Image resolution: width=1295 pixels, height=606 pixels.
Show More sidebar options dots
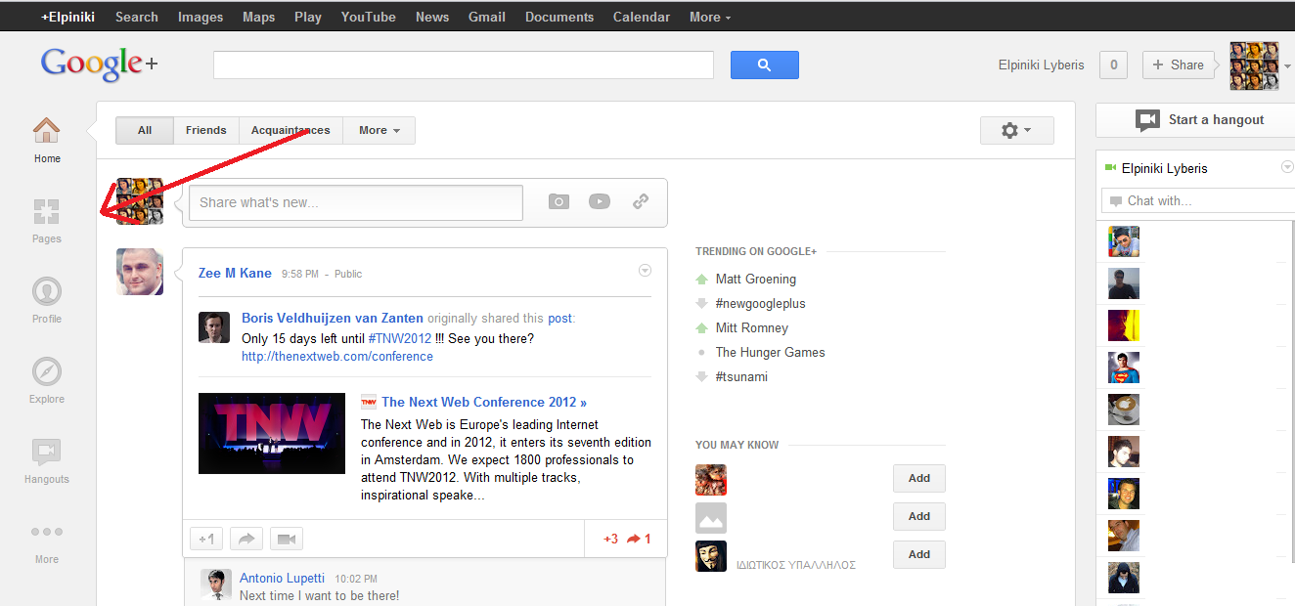[x=46, y=532]
